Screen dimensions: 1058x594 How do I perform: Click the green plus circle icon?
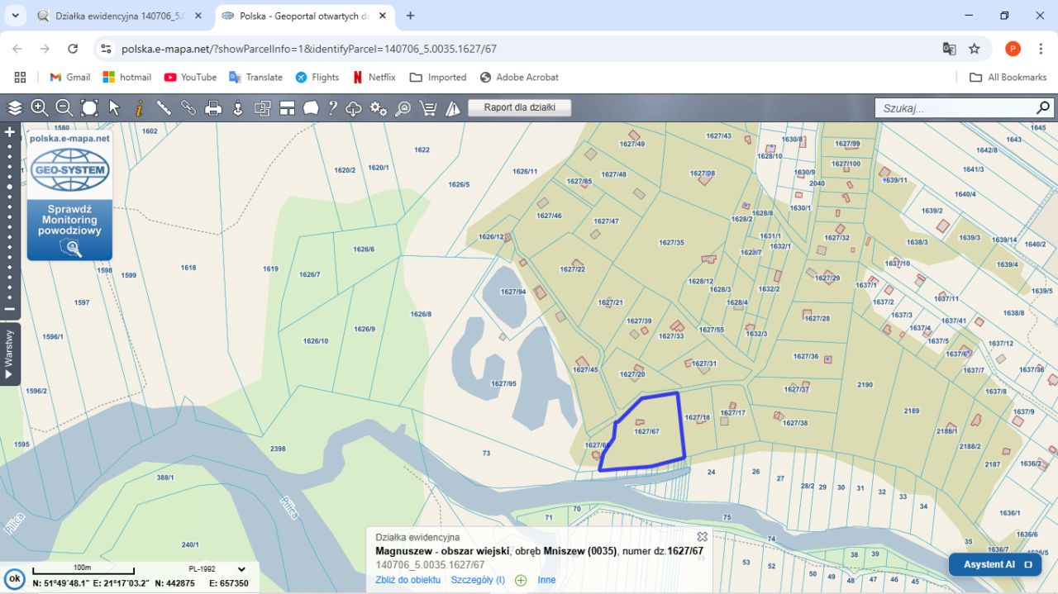coord(521,580)
